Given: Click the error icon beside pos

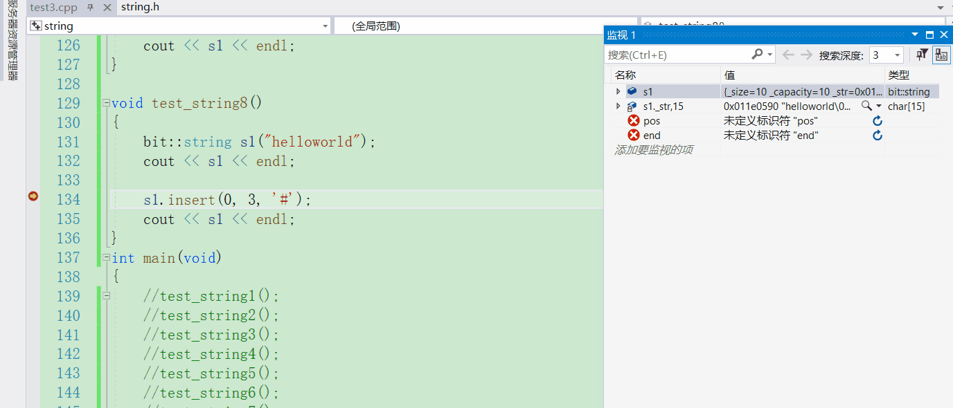Looking at the screenshot, I should click(x=633, y=120).
